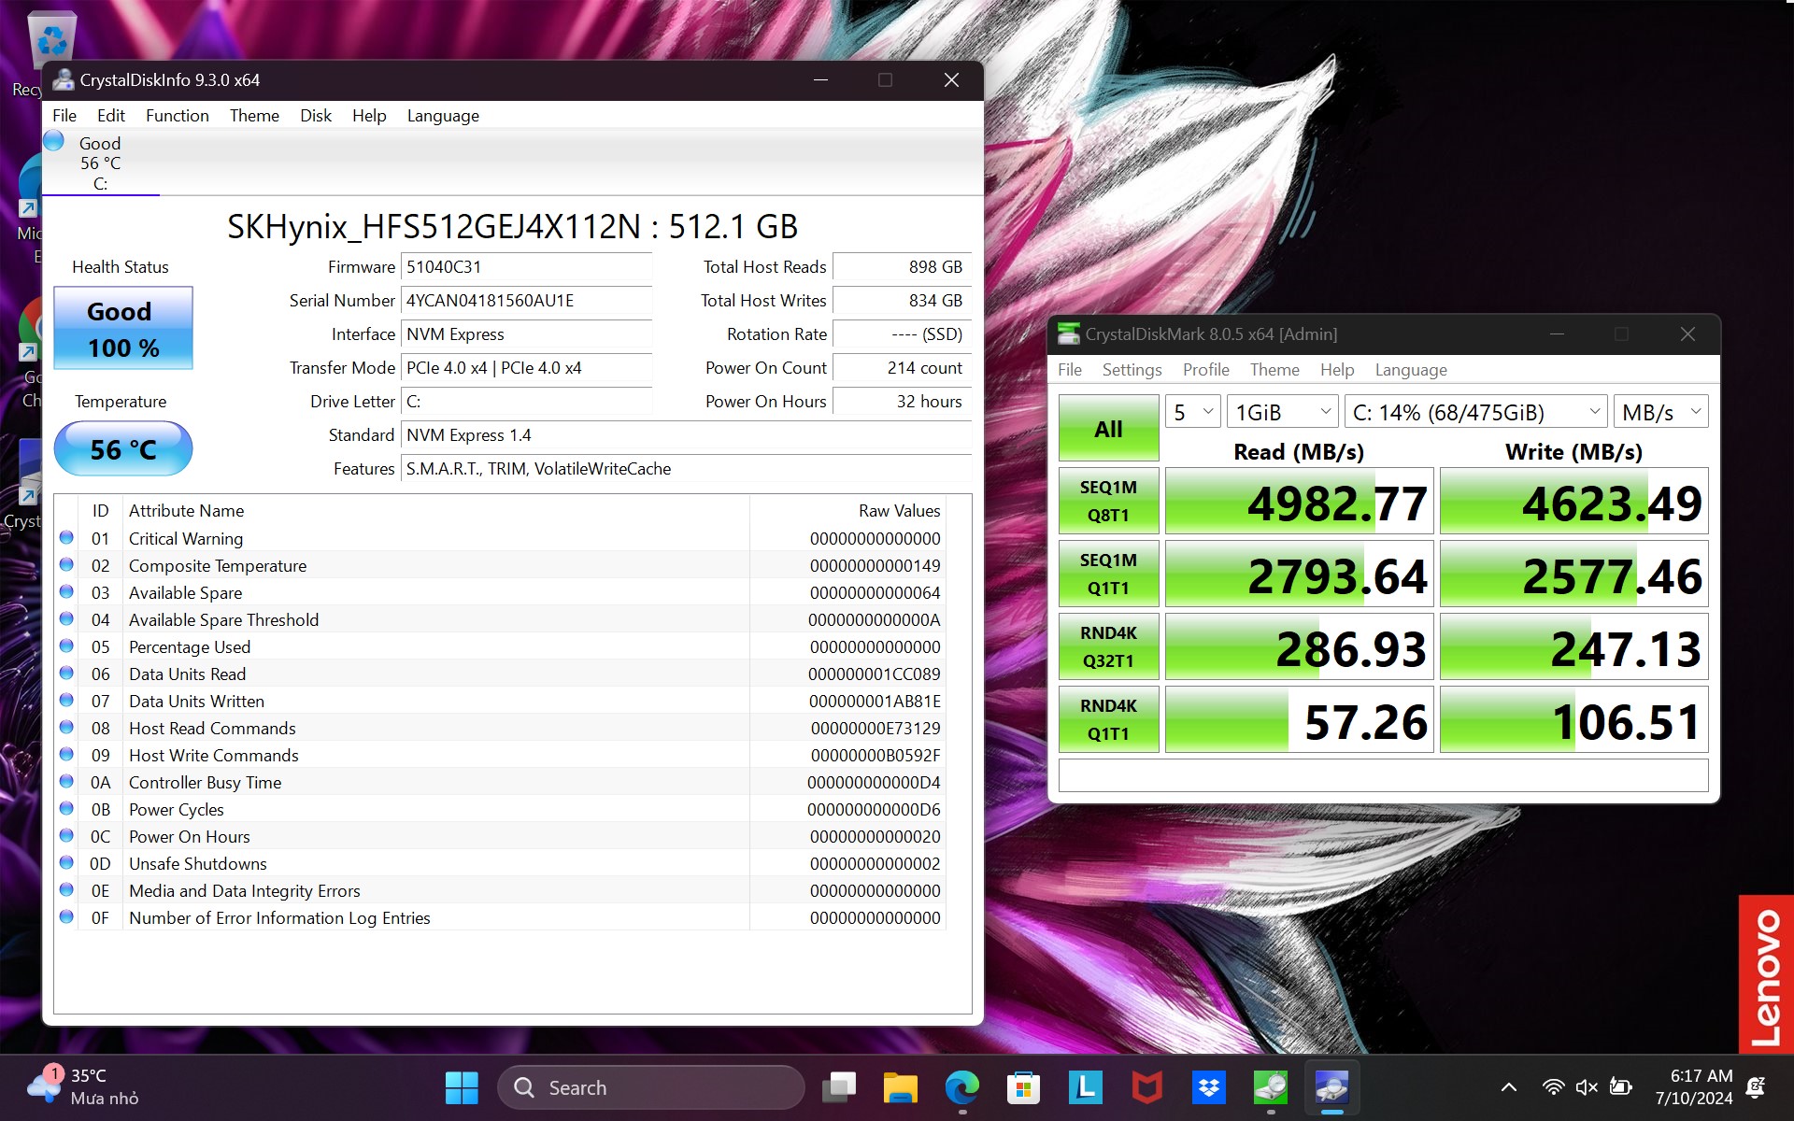Open the notification bell icon

click(x=1756, y=1087)
